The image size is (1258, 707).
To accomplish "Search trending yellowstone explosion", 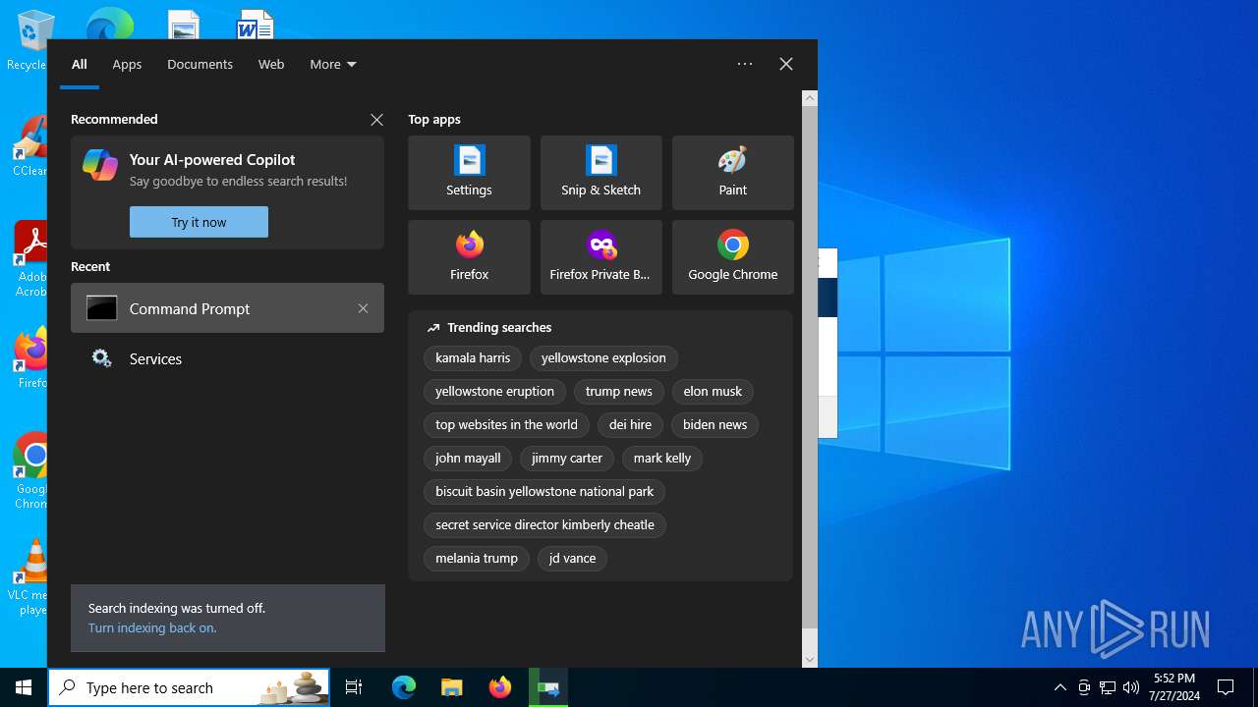I will pyautogui.click(x=603, y=358).
